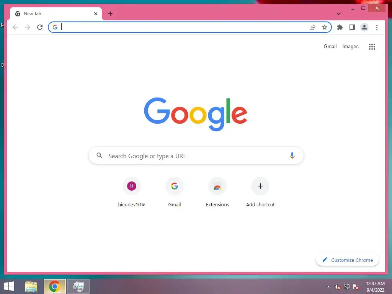Open the Windows Start menu
Viewport: 392px width, 294px height.
pos(9,286)
